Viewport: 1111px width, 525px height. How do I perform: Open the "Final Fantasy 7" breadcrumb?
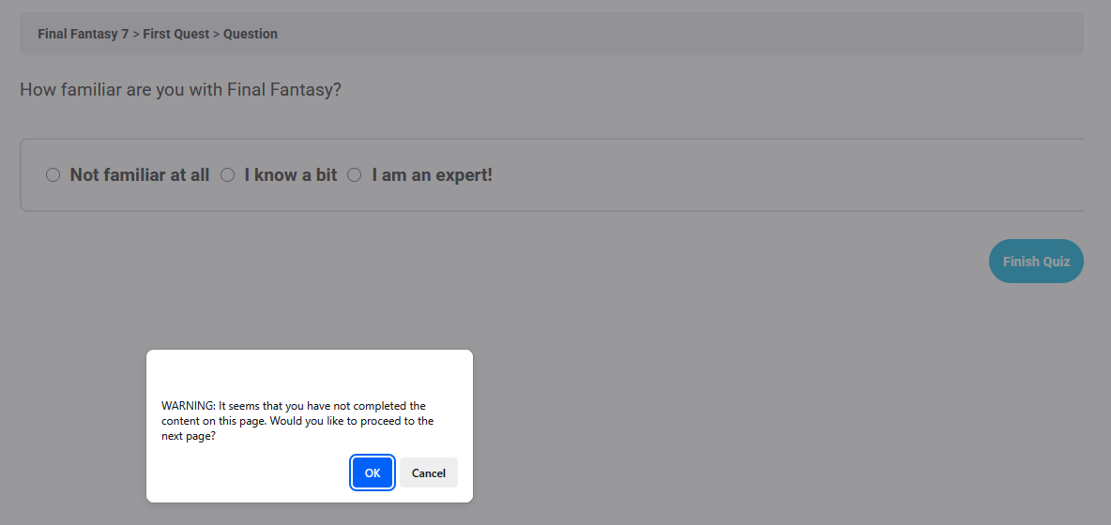coord(83,33)
